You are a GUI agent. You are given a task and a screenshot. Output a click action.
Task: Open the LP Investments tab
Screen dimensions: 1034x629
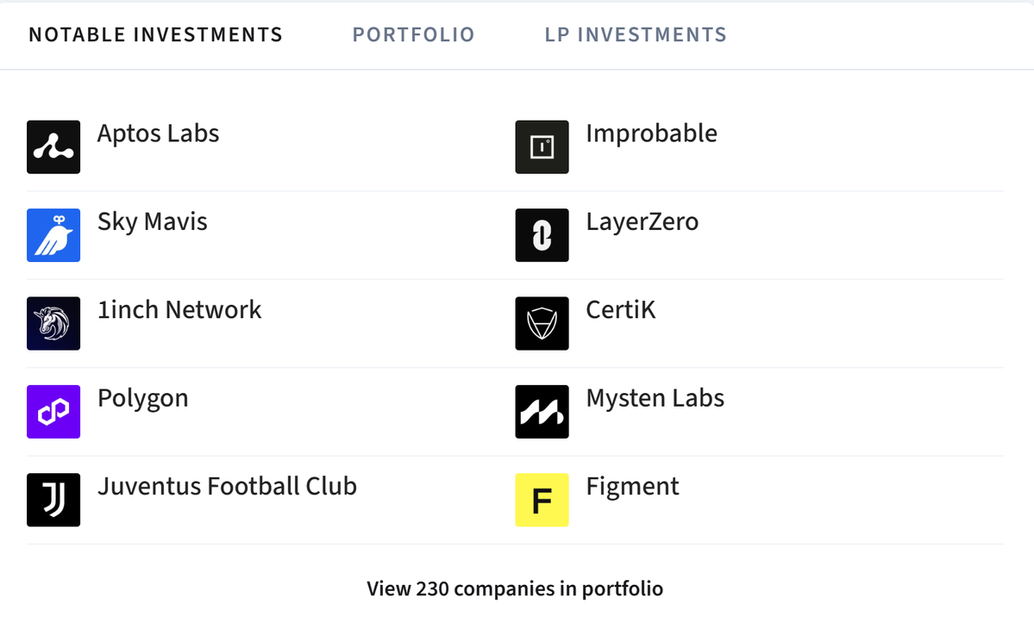(x=636, y=34)
